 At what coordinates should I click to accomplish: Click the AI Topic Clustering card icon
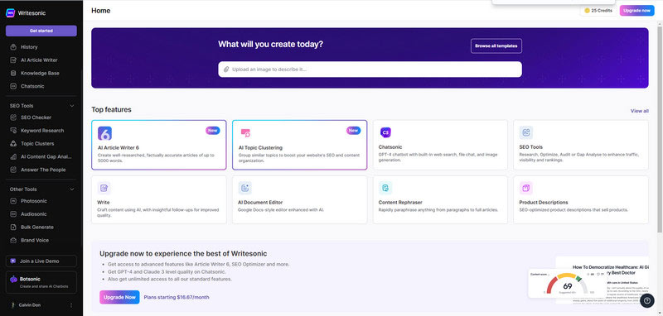245,133
